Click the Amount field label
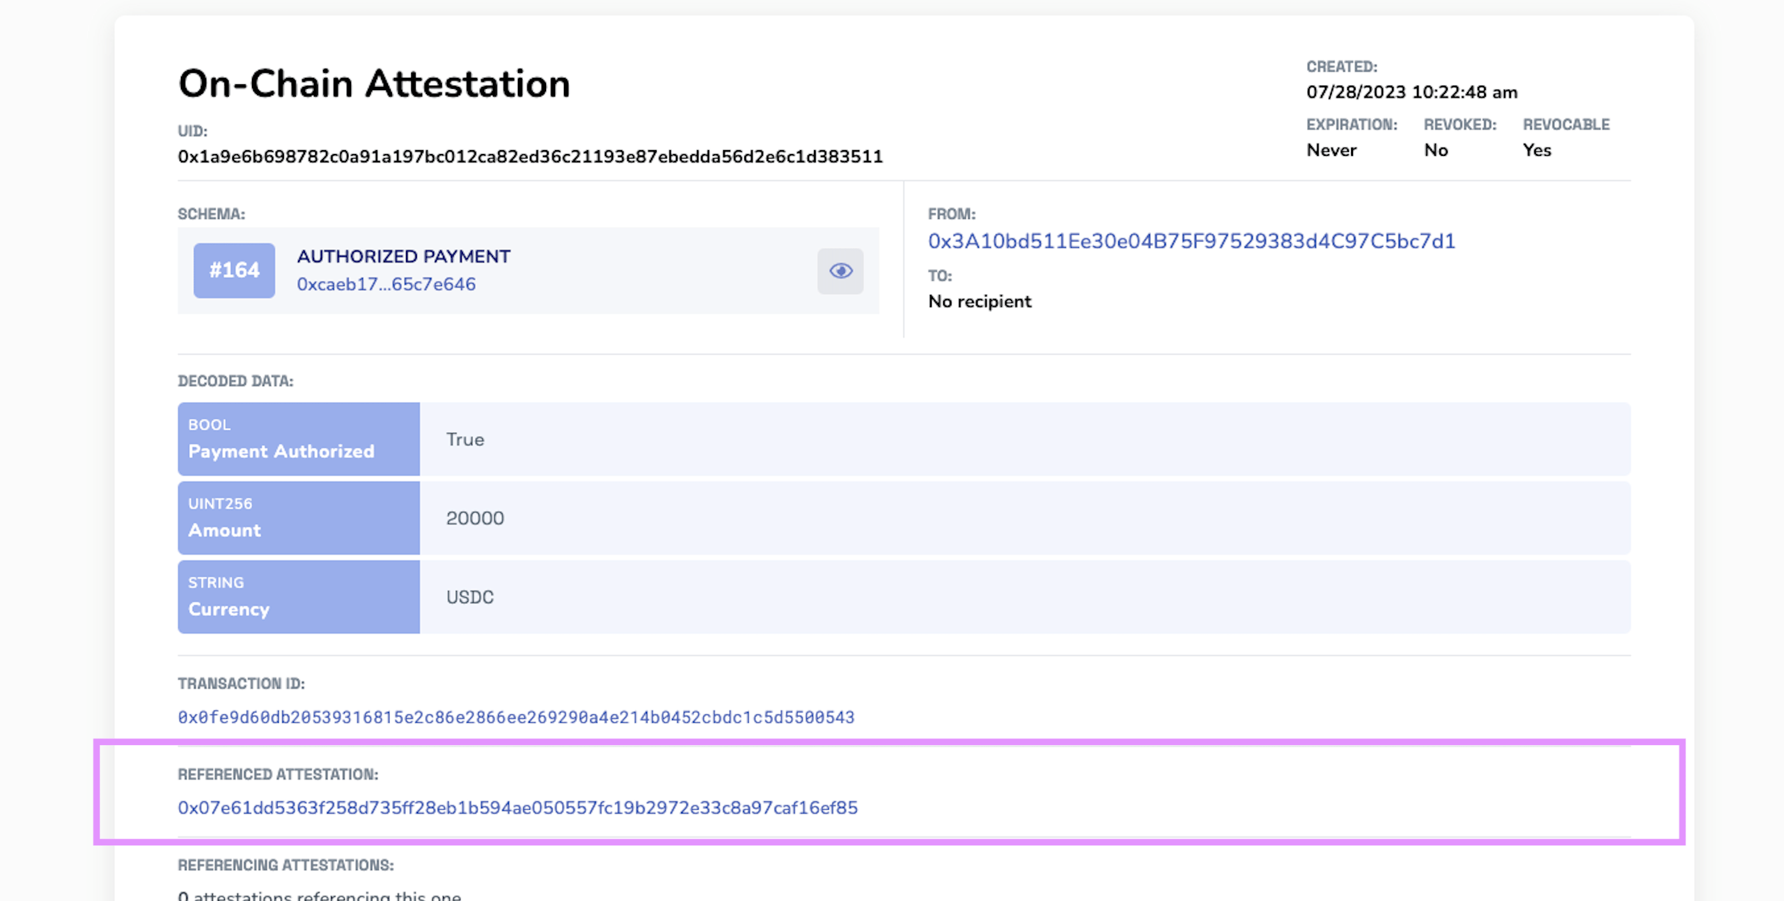Screen dimensions: 1784x901 pyautogui.click(x=224, y=530)
